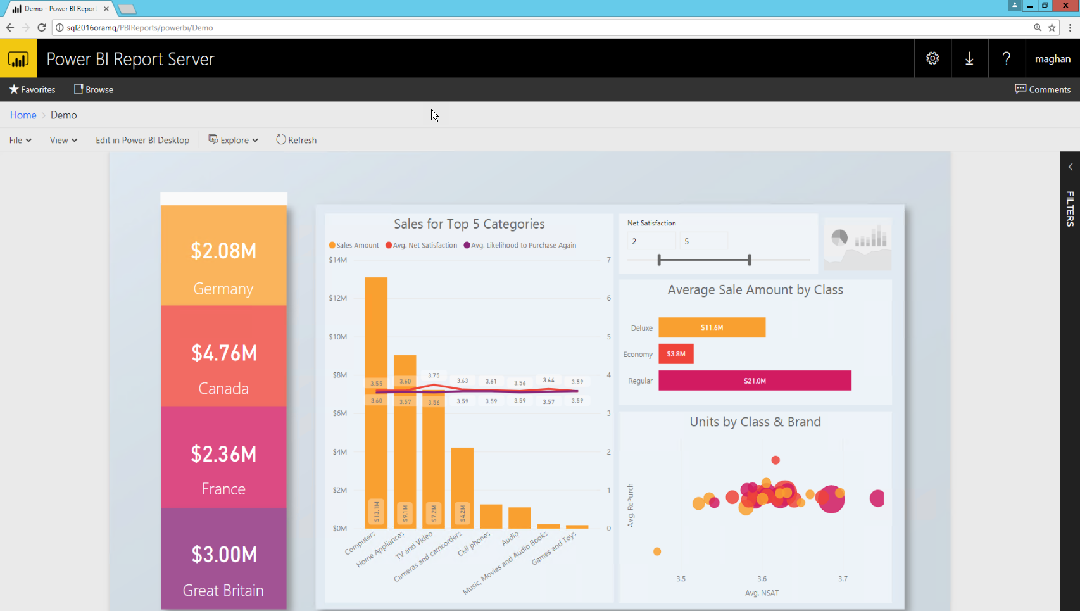Open the File menu dropdown
The image size is (1080, 611).
20,140
